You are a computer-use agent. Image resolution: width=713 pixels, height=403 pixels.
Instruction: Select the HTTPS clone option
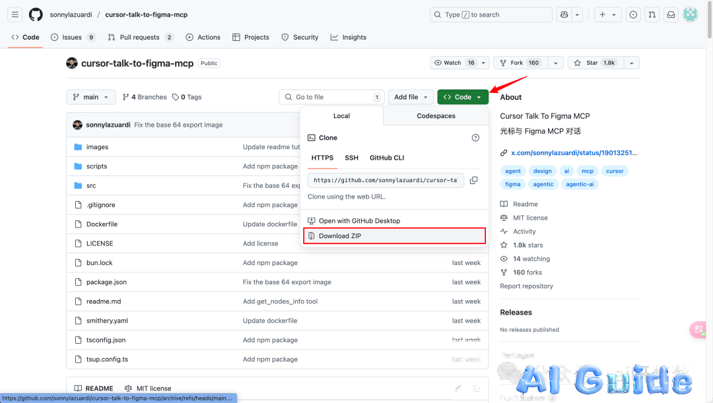point(322,158)
